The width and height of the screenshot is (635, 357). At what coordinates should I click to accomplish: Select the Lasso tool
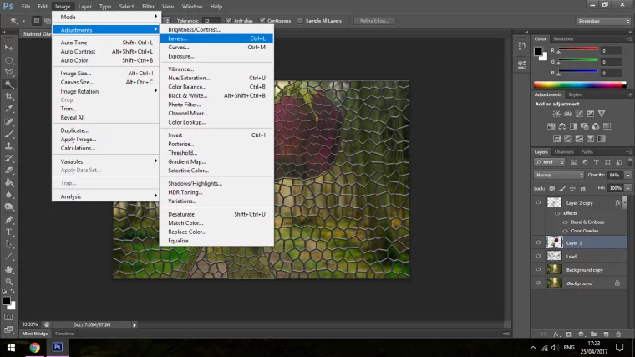point(8,72)
